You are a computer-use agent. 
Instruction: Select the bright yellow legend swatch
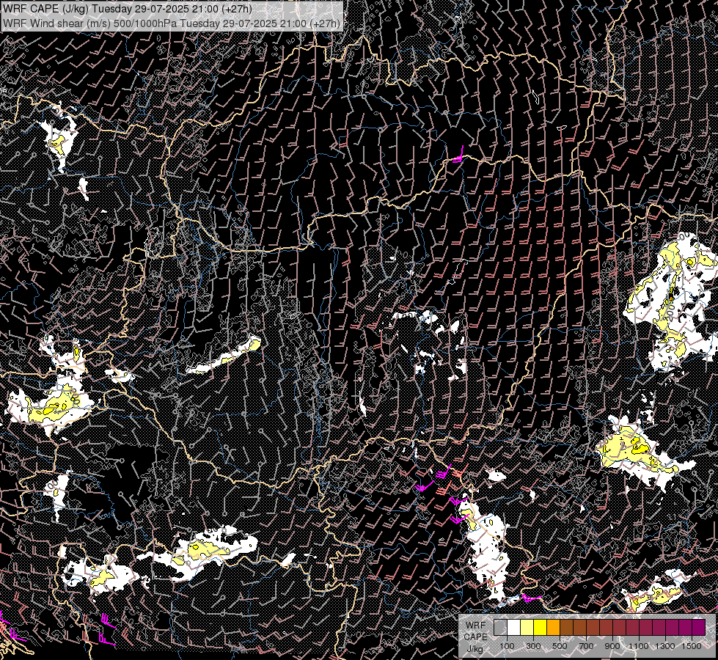tap(540, 627)
